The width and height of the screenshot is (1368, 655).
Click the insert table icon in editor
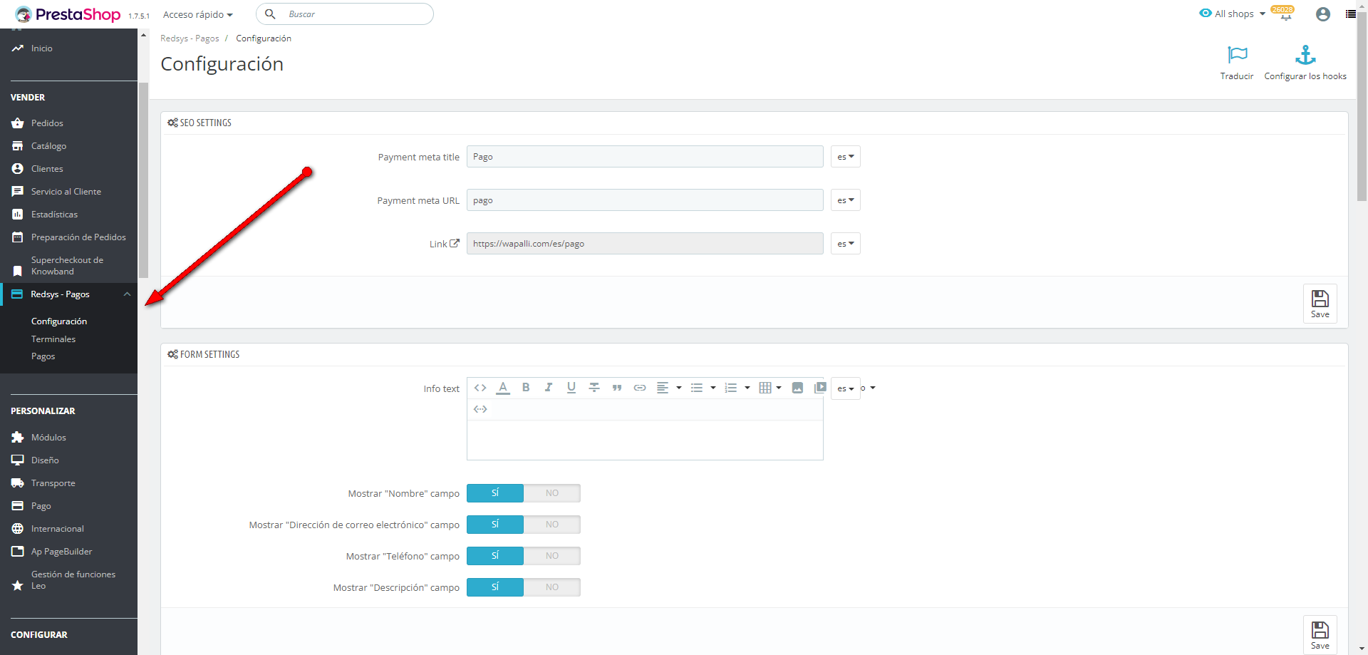click(x=765, y=388)
